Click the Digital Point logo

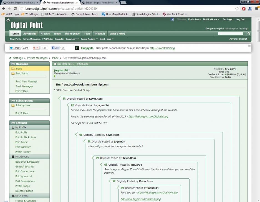tap(27, 25)
